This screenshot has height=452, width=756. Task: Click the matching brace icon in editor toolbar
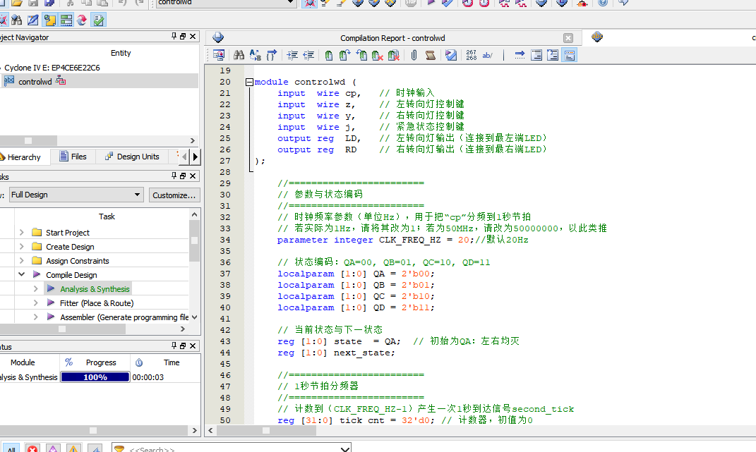click(272, 55)
